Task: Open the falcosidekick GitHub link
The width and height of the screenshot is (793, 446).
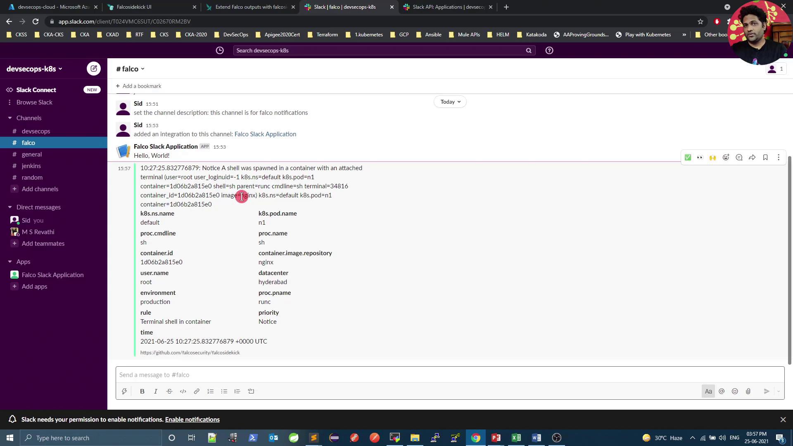Action: pos(190,352)
